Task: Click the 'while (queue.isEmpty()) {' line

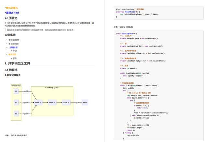Action: [138, 98]
